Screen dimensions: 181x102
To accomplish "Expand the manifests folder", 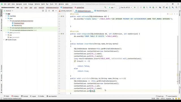I will (x=6, y=16).
